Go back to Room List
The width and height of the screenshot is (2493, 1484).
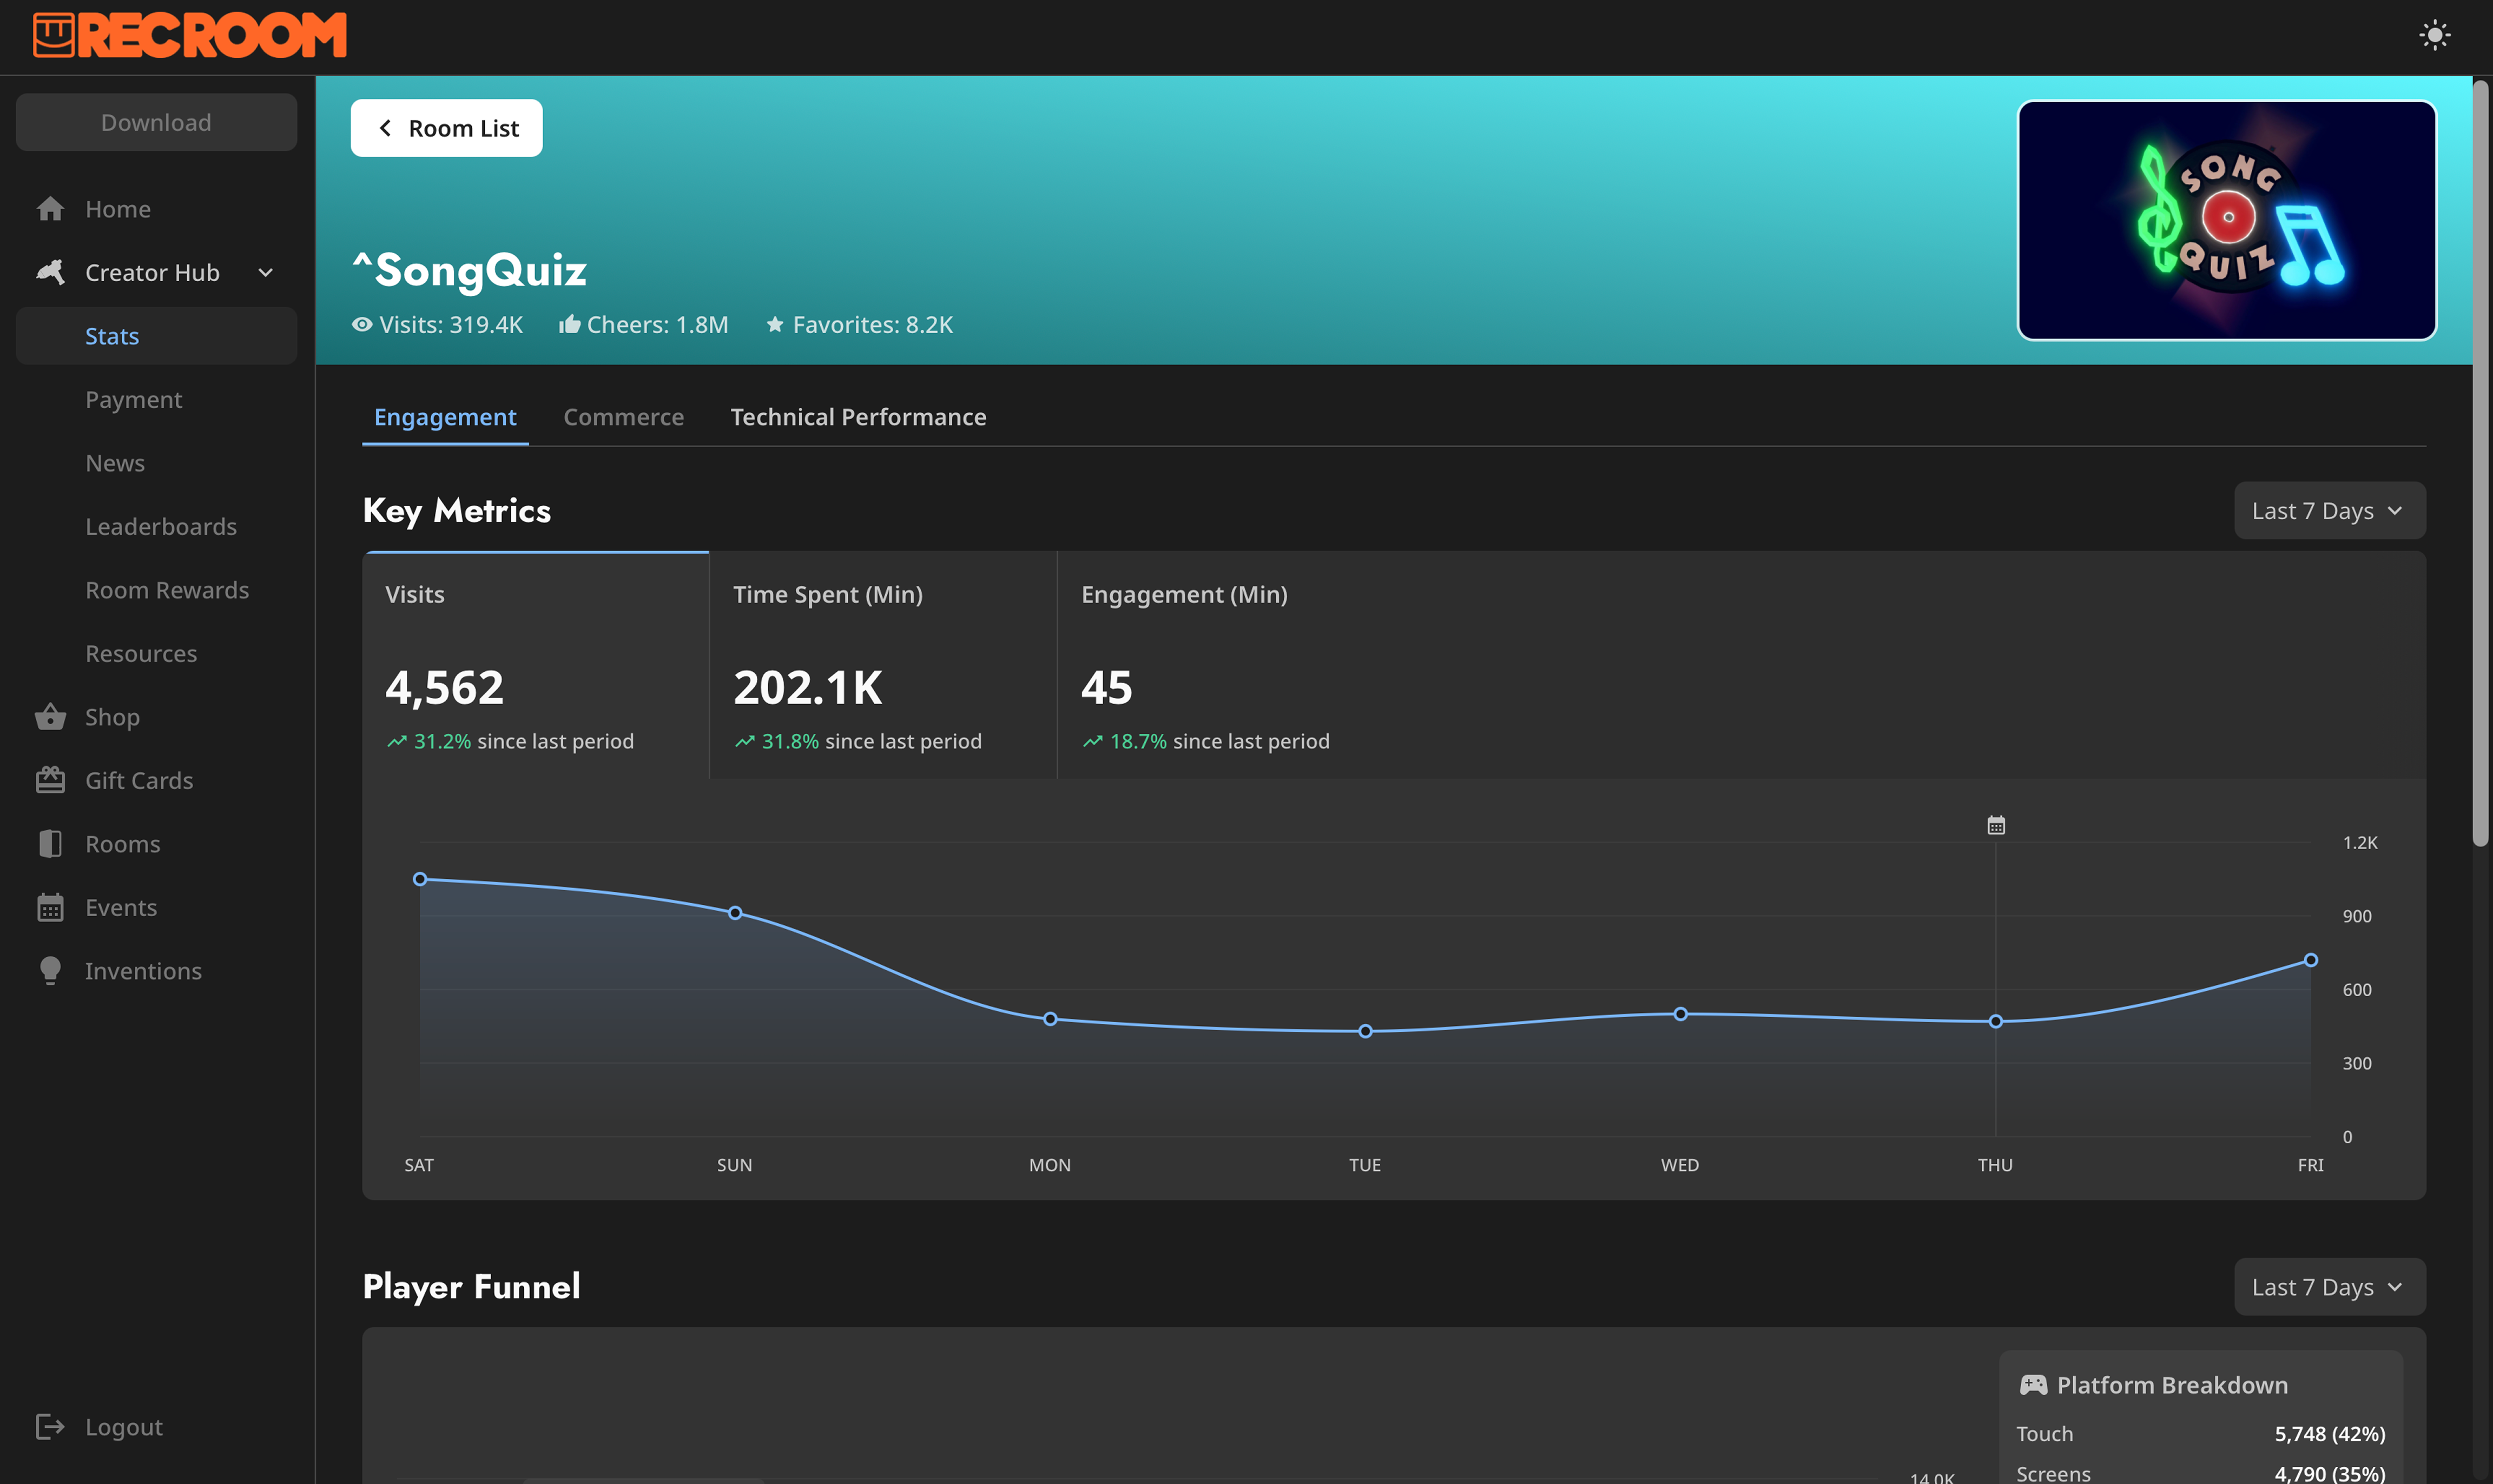point(446,128)
